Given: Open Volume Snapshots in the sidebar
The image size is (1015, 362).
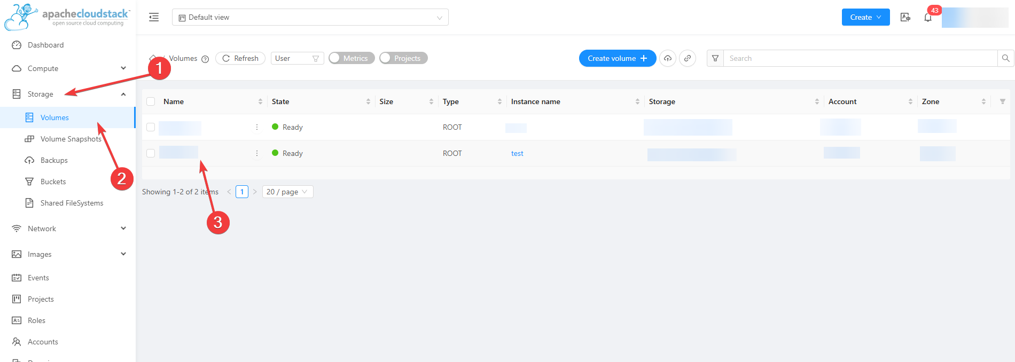Looking at the screenshot, I should coord(71,139).
